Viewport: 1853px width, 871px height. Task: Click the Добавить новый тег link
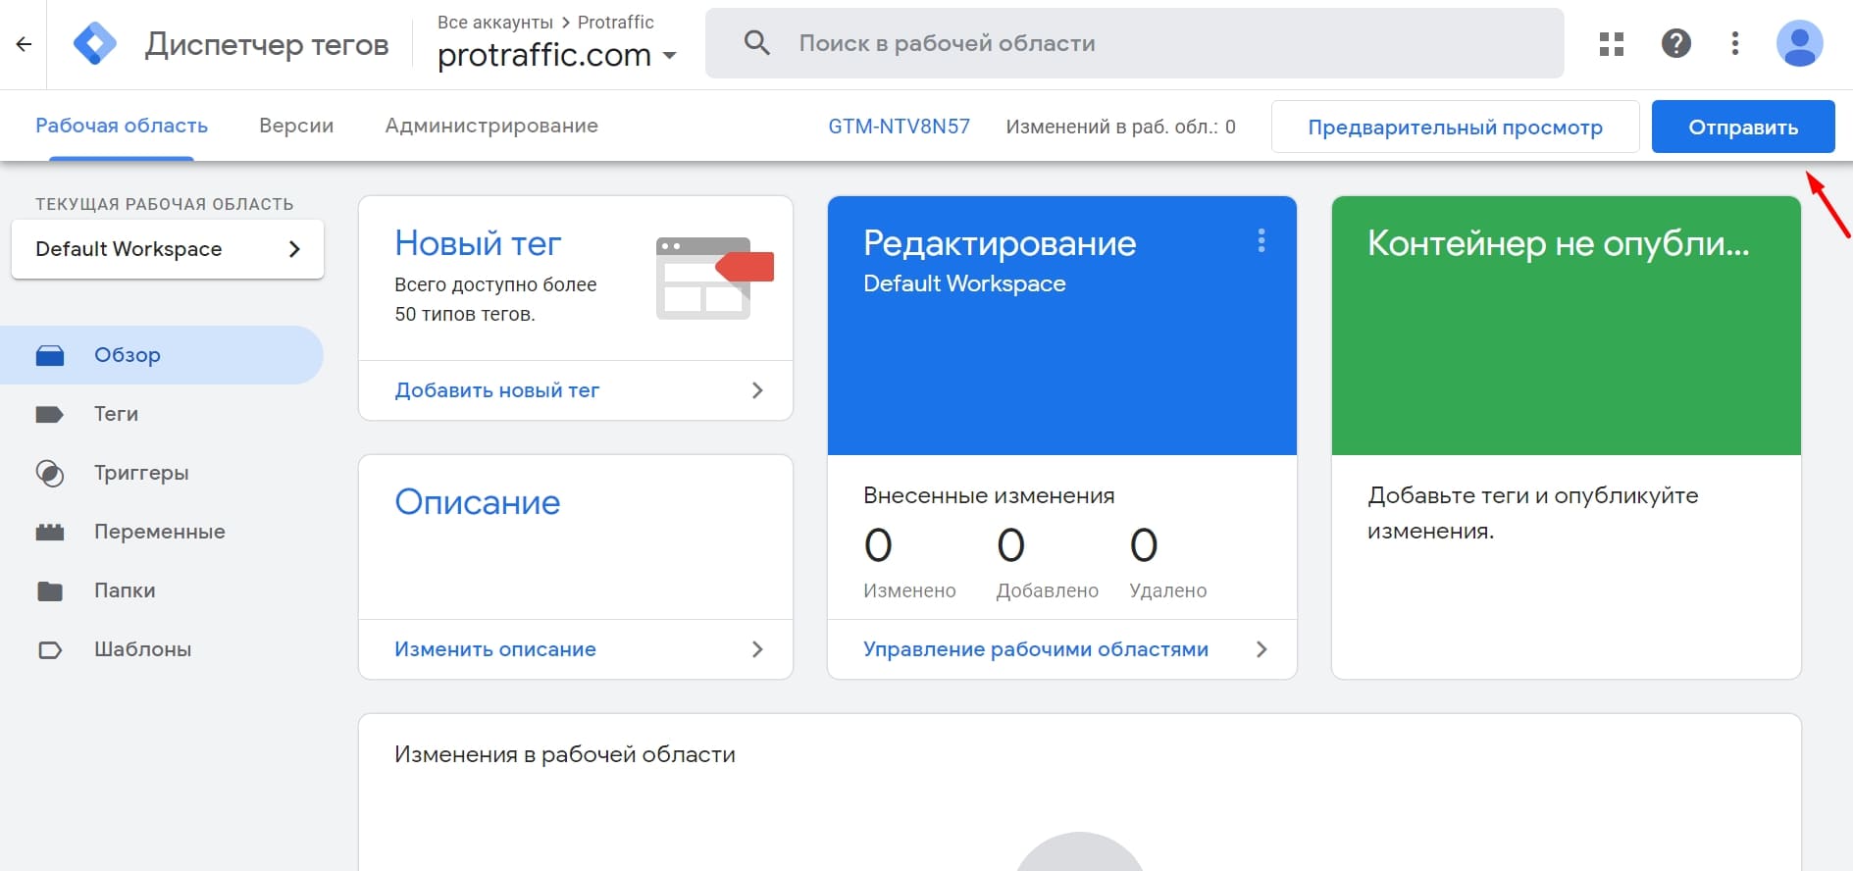(x=496, y=390)
